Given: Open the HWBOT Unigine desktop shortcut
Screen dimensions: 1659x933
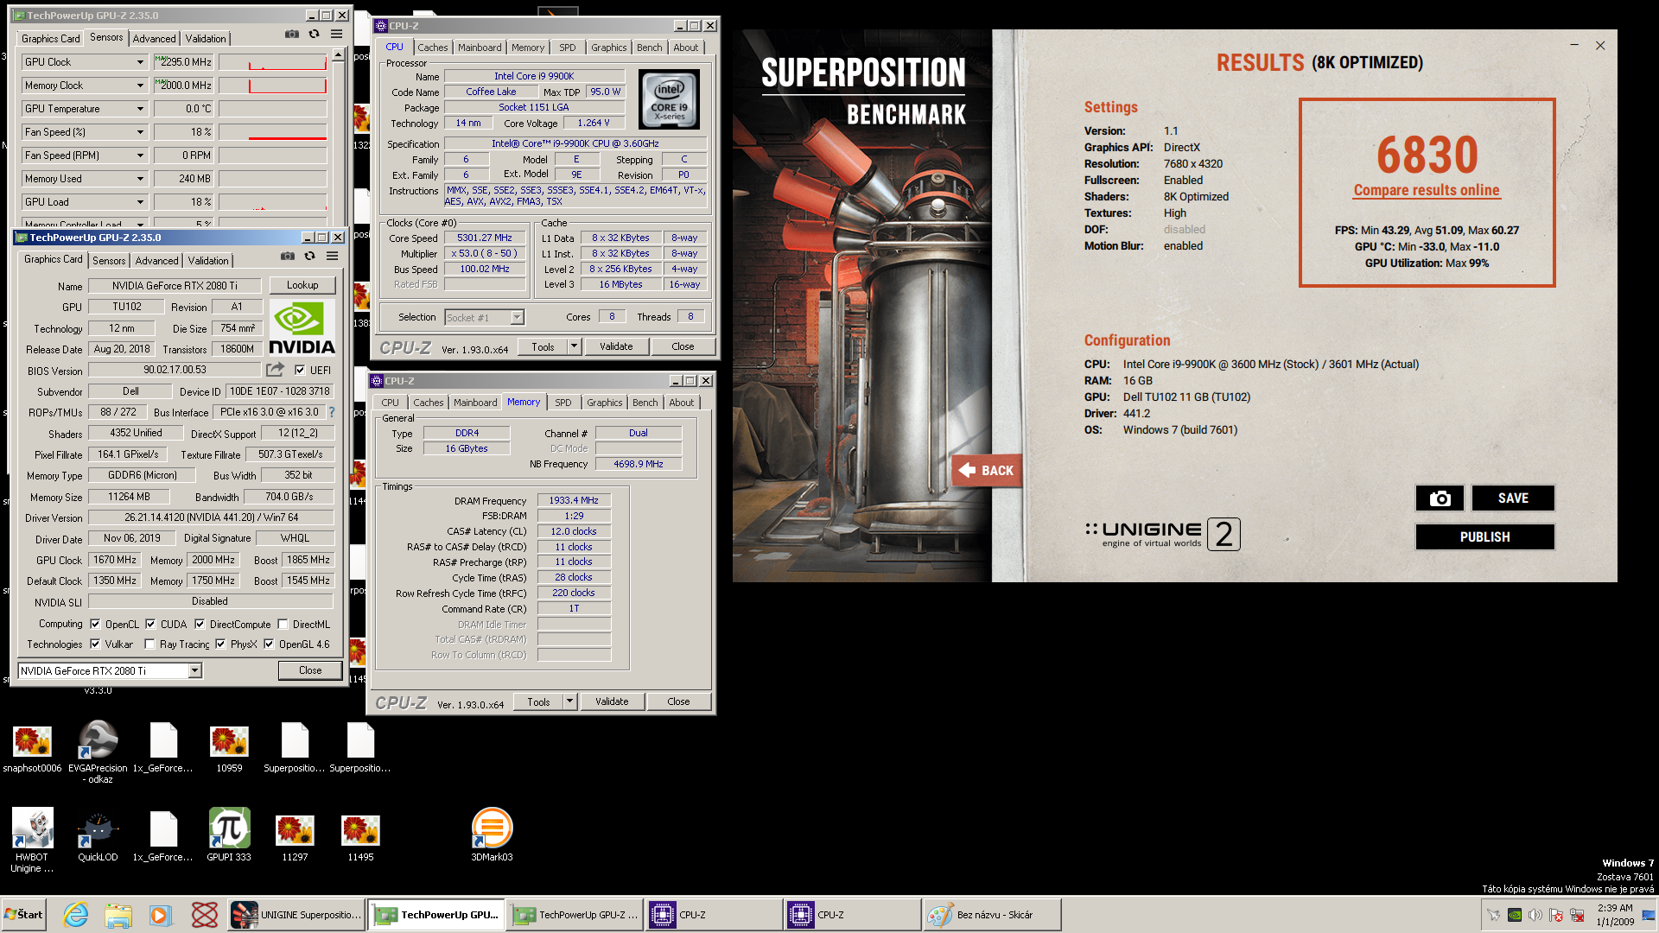Looking at the screenshot, I should click(x=32, y=840).
